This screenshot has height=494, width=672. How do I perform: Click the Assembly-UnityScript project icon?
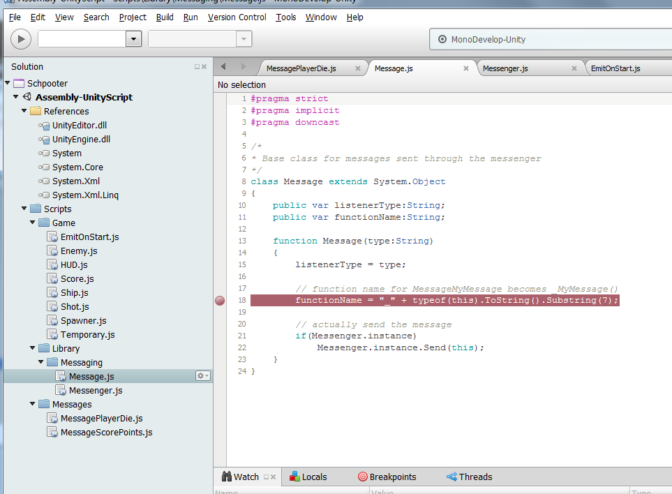pyautogui.click(x=27, y=97)
